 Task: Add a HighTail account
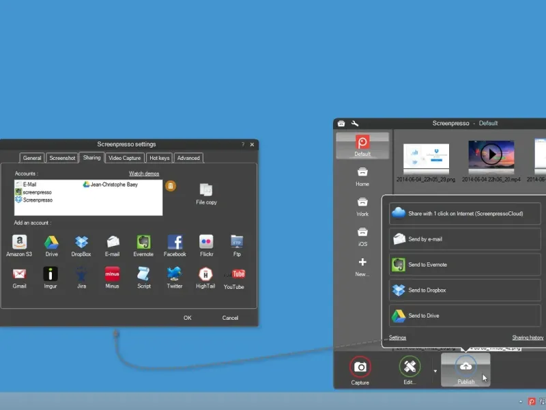coord(205,278)
